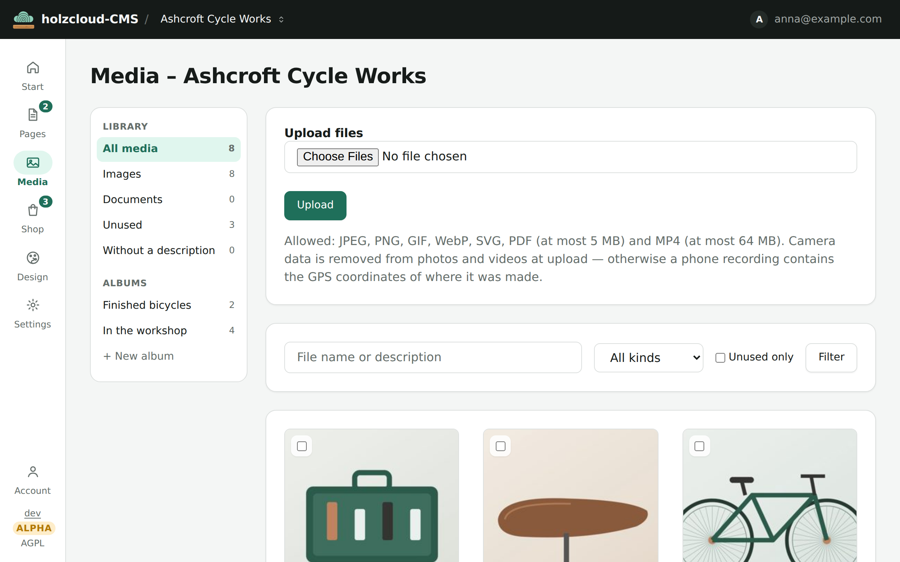Click the holzcloud-CMS cloud logo
The width and height of the screenshot is (900, 562).
click(x=23, y=19)
